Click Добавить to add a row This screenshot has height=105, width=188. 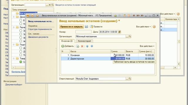pyautogui.click(x=68, y=46)
